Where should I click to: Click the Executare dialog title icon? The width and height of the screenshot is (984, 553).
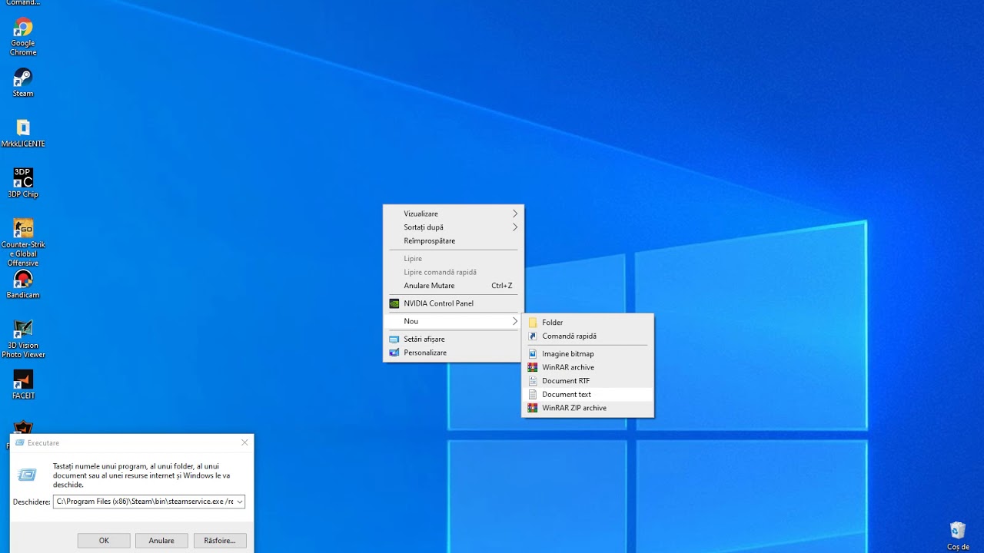(x=19, y=442)
